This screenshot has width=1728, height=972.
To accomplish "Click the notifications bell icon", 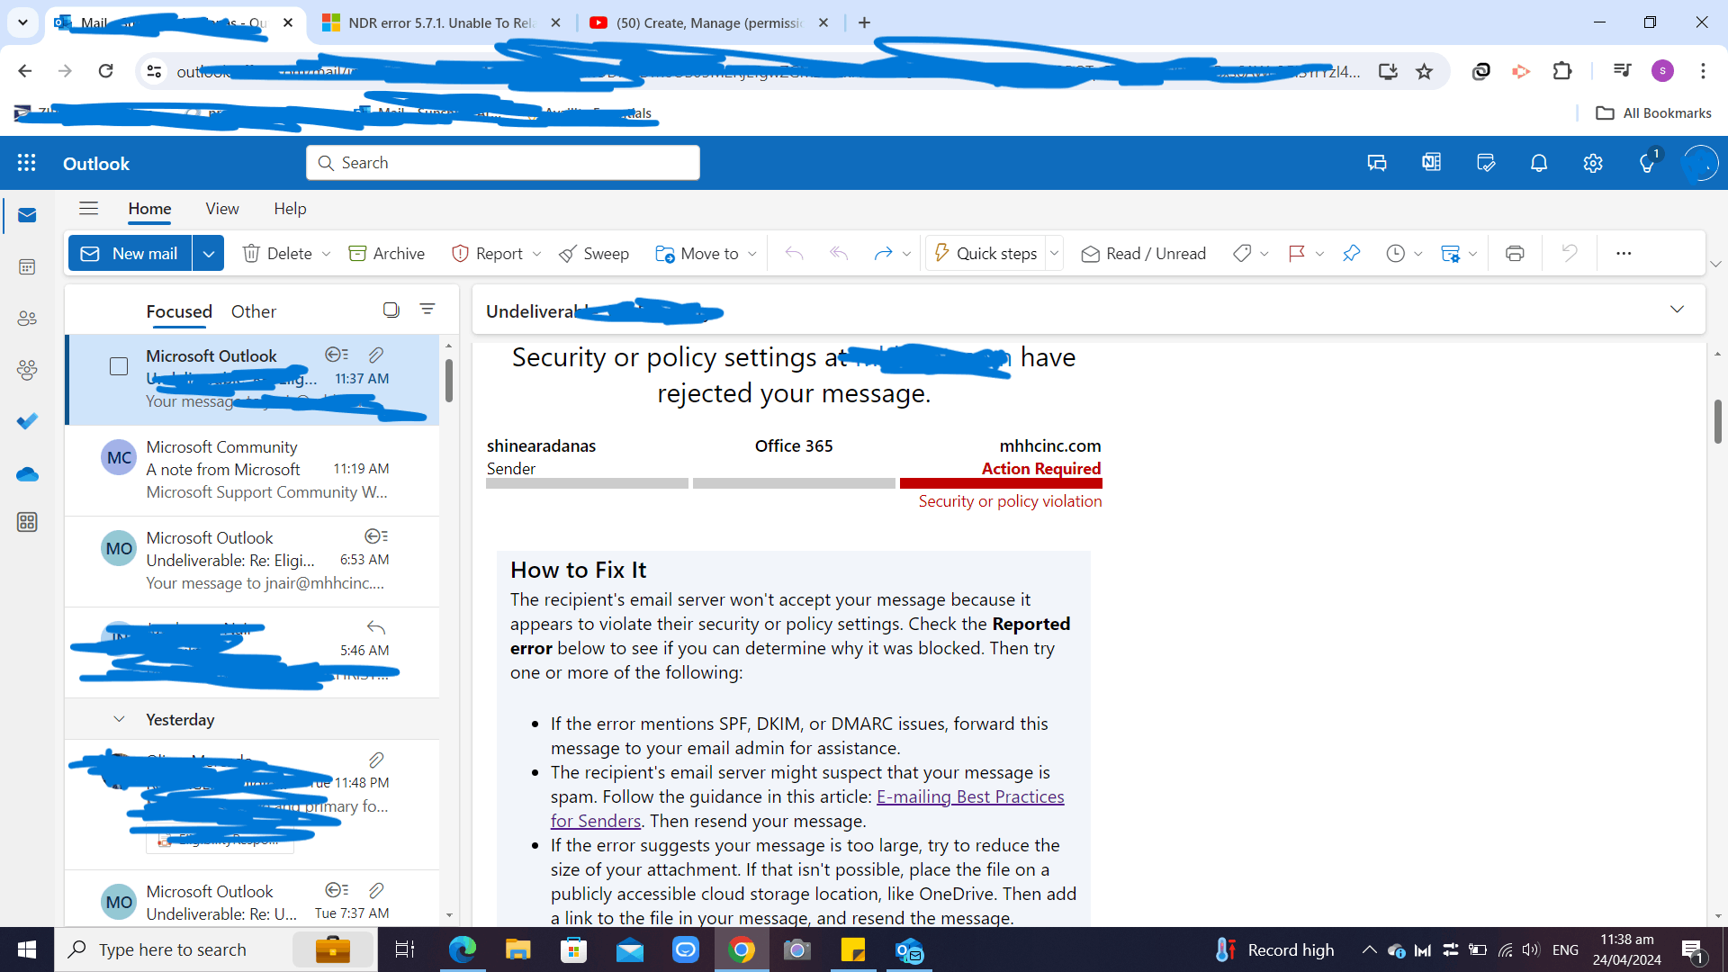I will [1539, 163].
